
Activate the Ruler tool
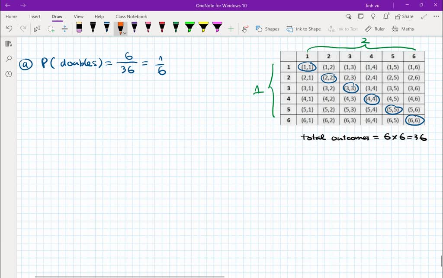(x=375, y=28)
